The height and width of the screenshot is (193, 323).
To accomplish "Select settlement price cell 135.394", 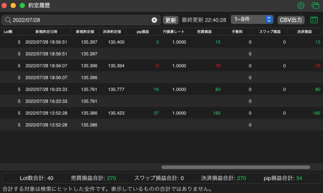I will tap(116, 66).
